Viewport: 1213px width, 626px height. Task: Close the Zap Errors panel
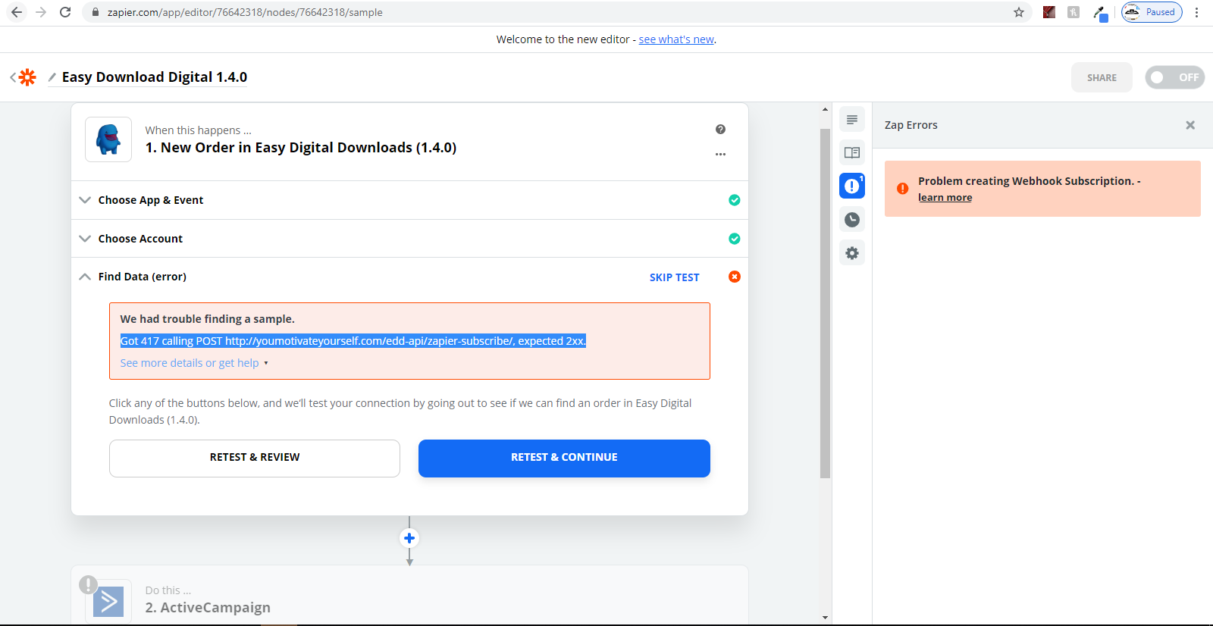coord(1190,125)
